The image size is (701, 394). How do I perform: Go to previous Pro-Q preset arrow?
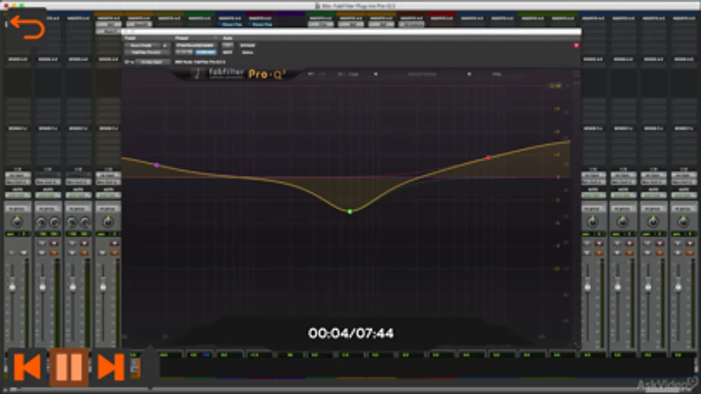click(x=375, y=74)
